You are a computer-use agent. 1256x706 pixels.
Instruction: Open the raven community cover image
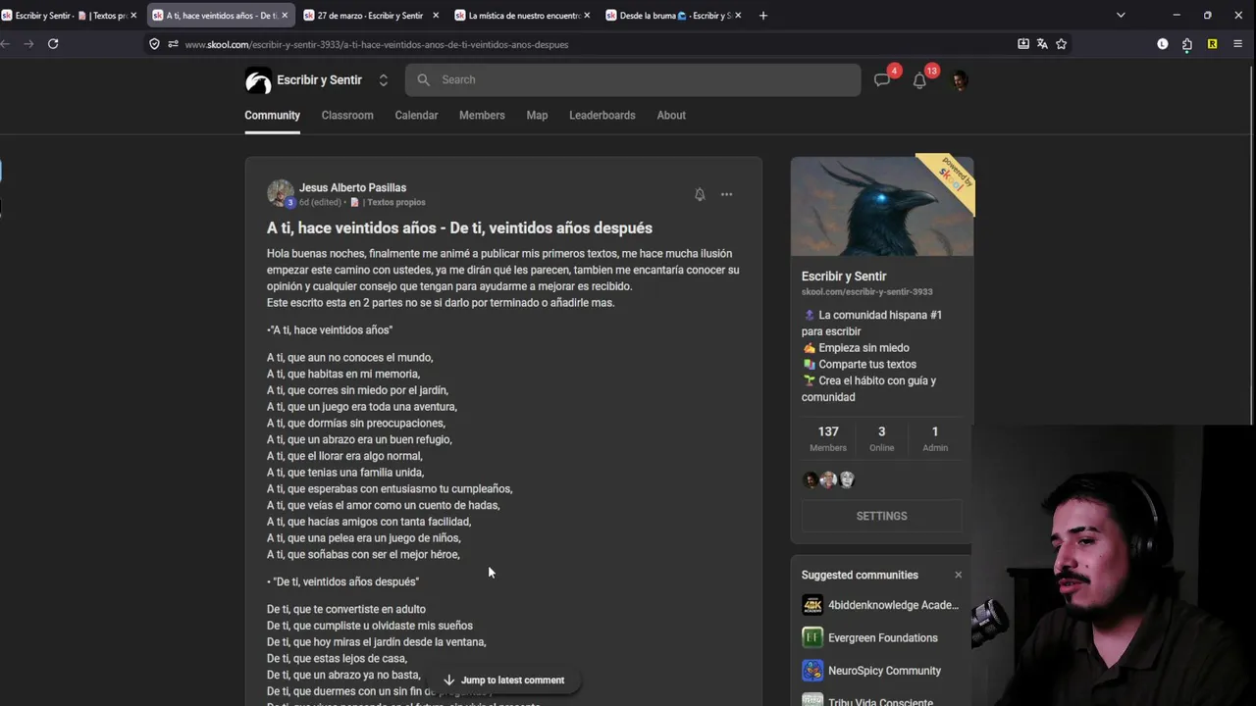[x=882, y=206]
